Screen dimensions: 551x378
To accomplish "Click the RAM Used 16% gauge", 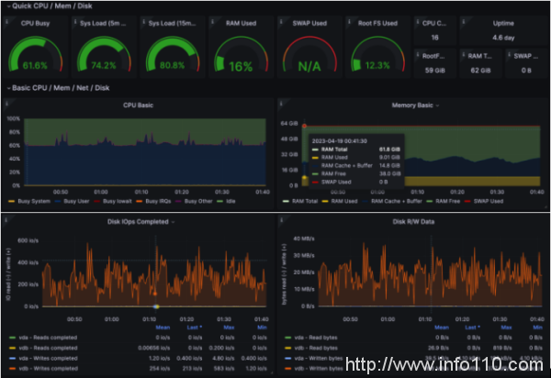I will coord(241,57).
